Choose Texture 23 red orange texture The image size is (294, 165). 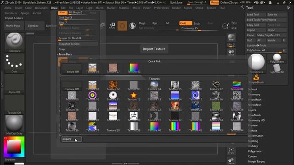click(175, 106)
